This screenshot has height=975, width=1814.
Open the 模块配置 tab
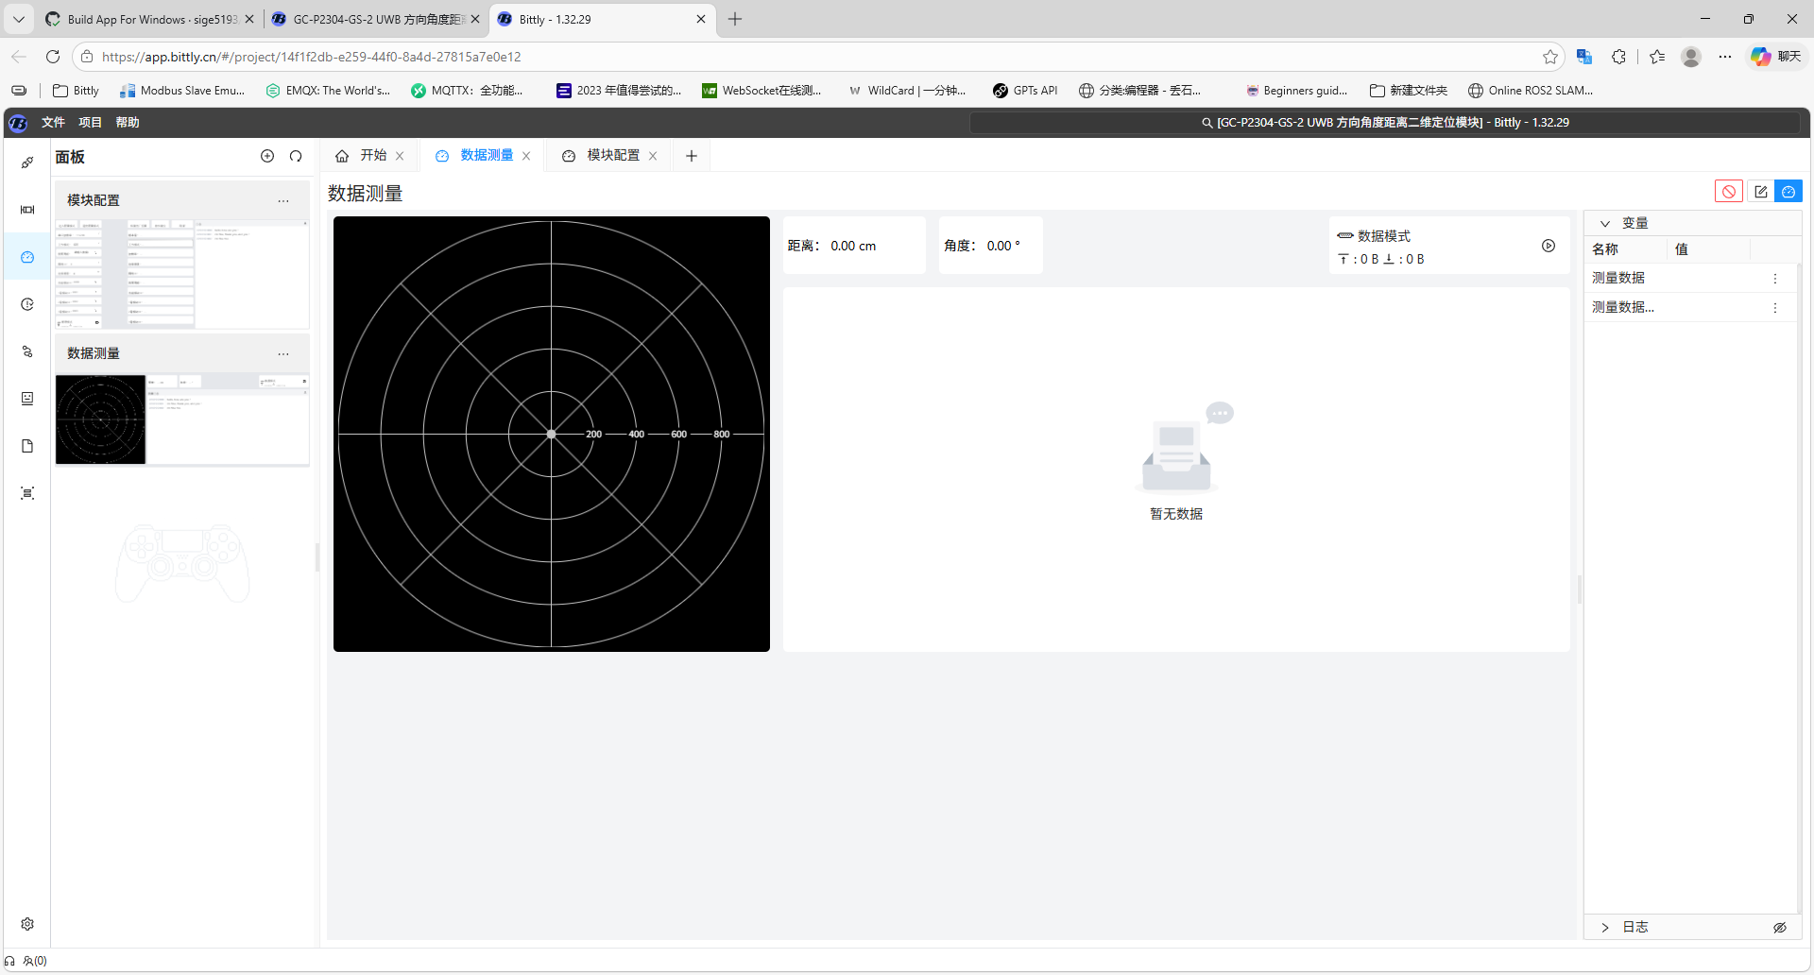[x=612, y=156]
